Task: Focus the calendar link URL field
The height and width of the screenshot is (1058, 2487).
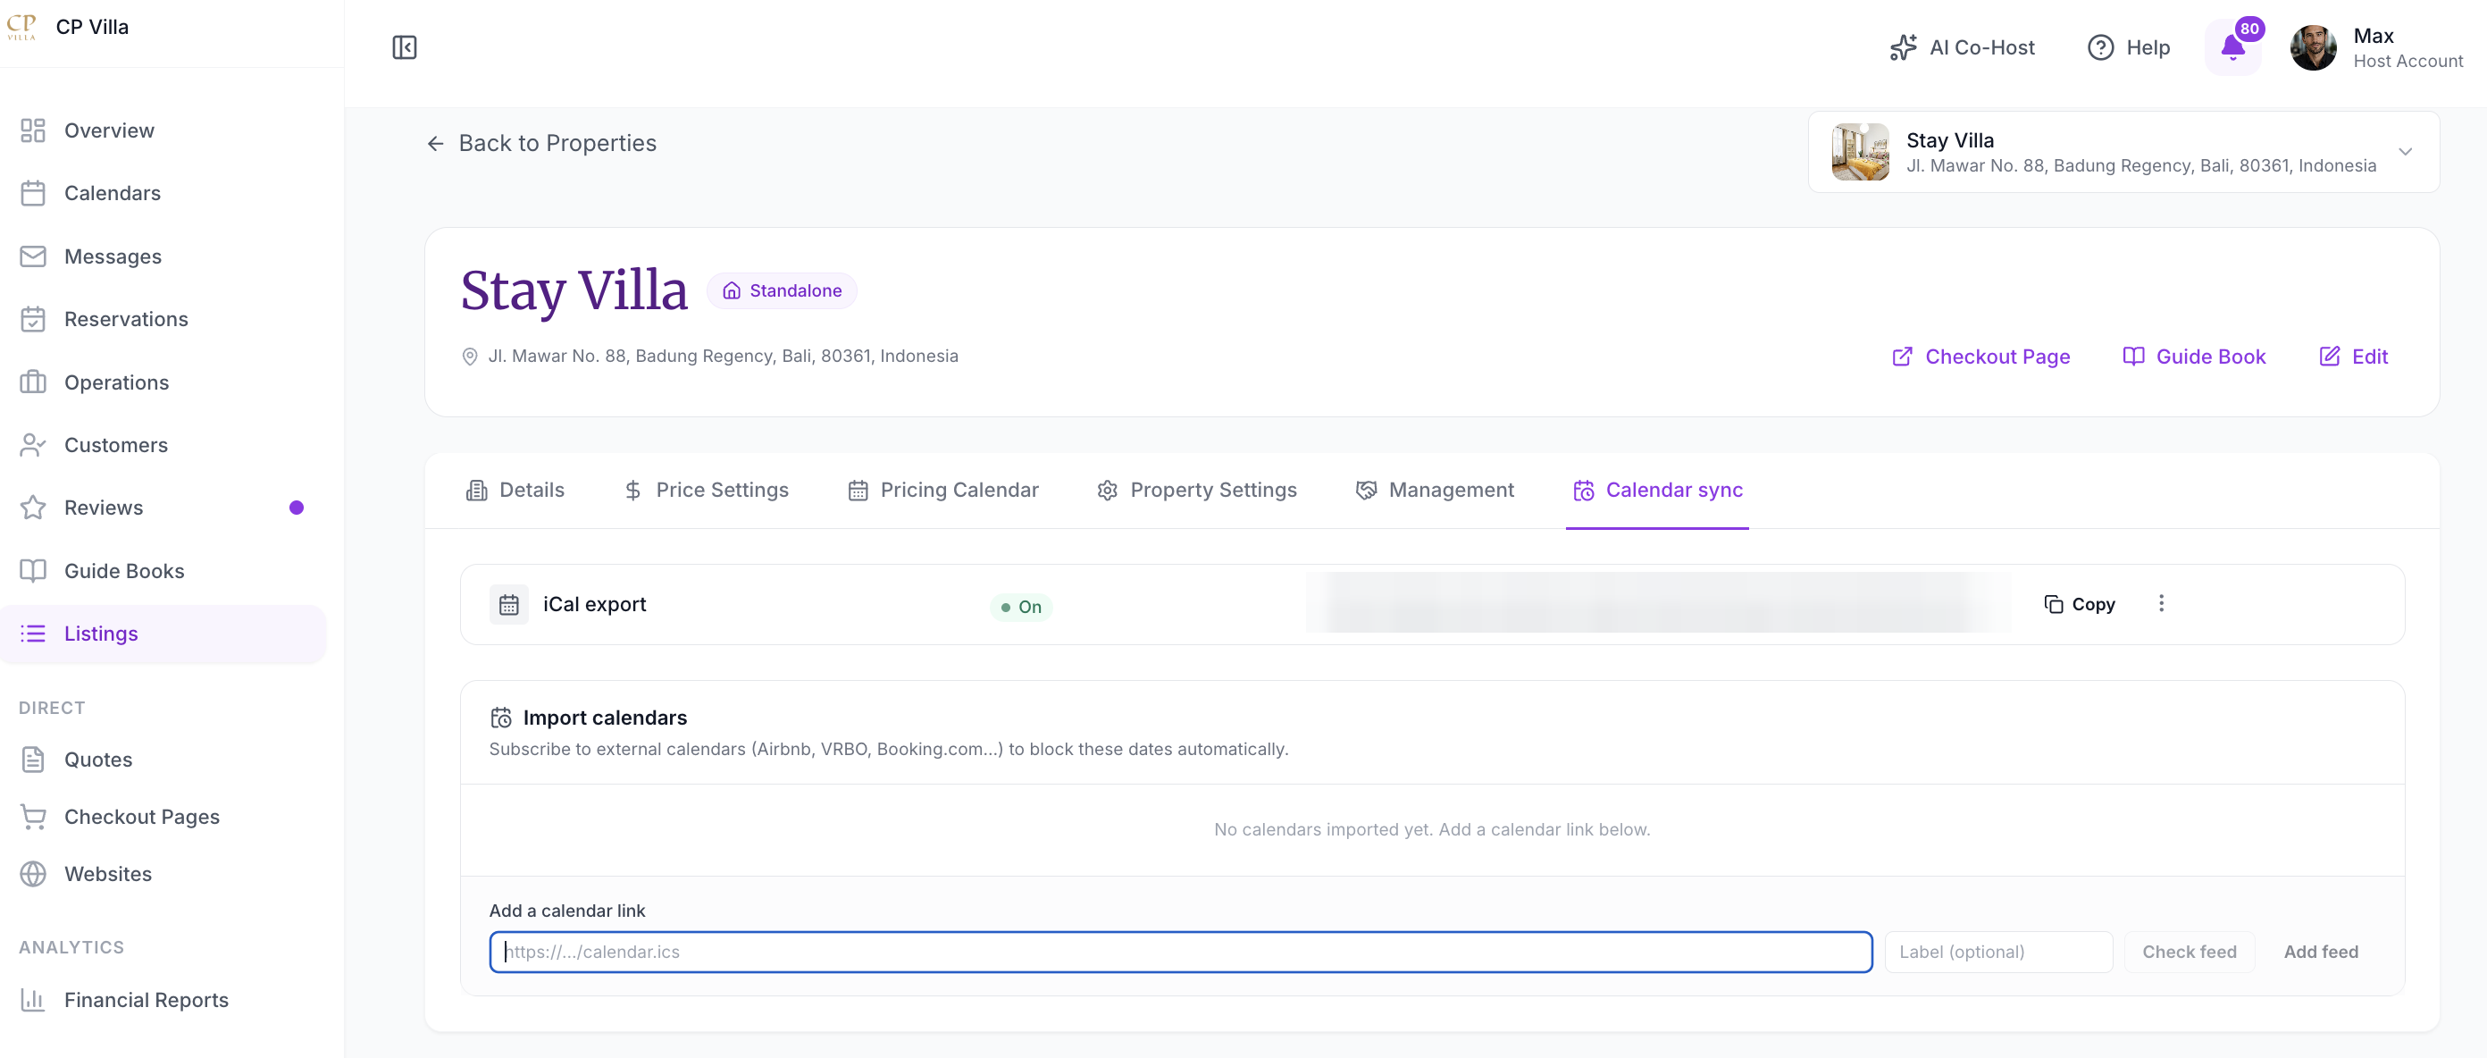Action: coord(1180,952)
